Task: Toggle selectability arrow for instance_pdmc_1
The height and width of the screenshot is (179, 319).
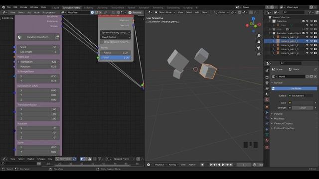Action: pyautogui.click(x=308, y=41)
